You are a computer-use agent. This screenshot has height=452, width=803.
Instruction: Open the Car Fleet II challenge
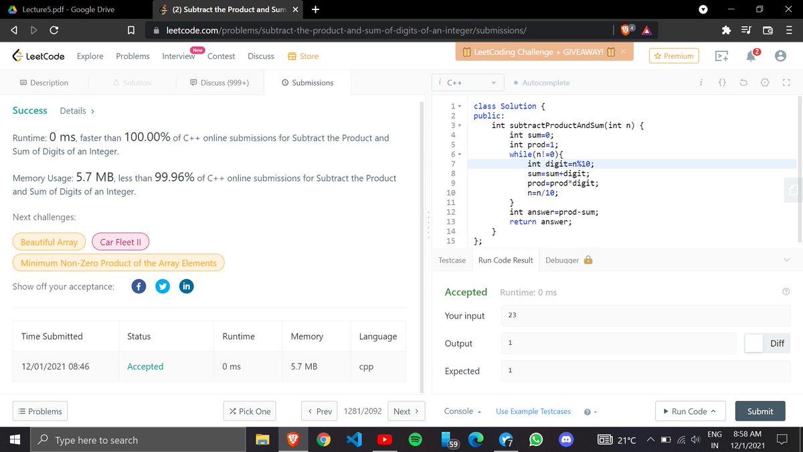[x=120, y=242]
